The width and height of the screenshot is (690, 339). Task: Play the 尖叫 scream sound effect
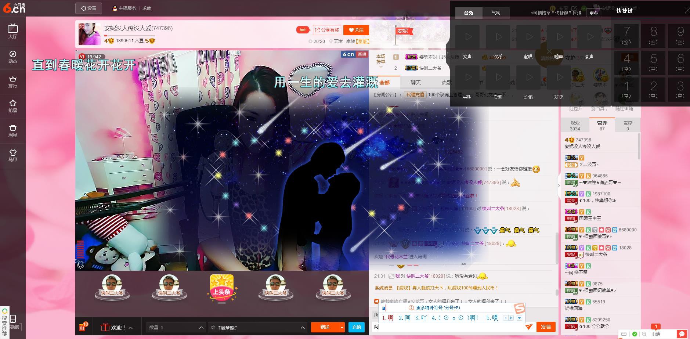tap(467, 77)
